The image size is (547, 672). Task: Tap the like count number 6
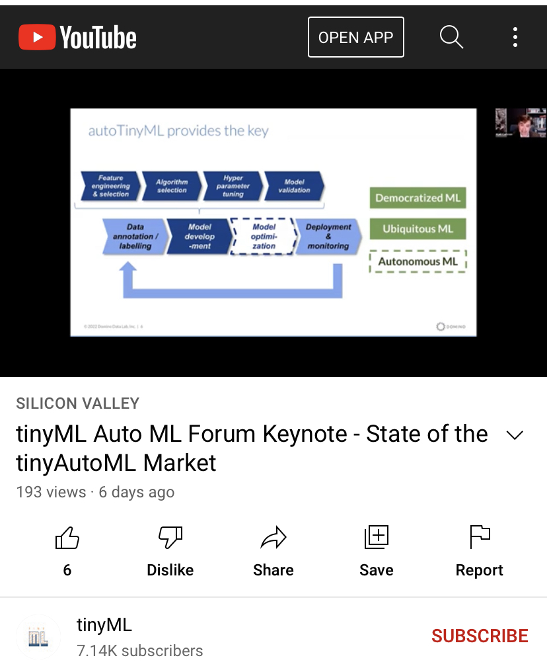67,570
